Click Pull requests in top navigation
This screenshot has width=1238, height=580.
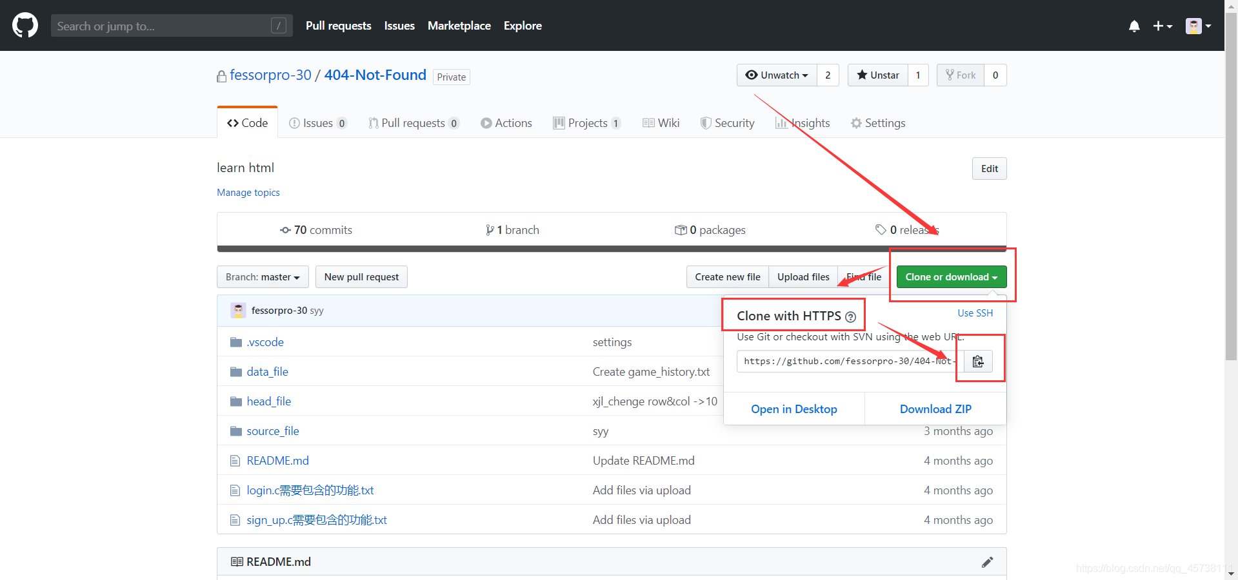click(x=339, y=26)
